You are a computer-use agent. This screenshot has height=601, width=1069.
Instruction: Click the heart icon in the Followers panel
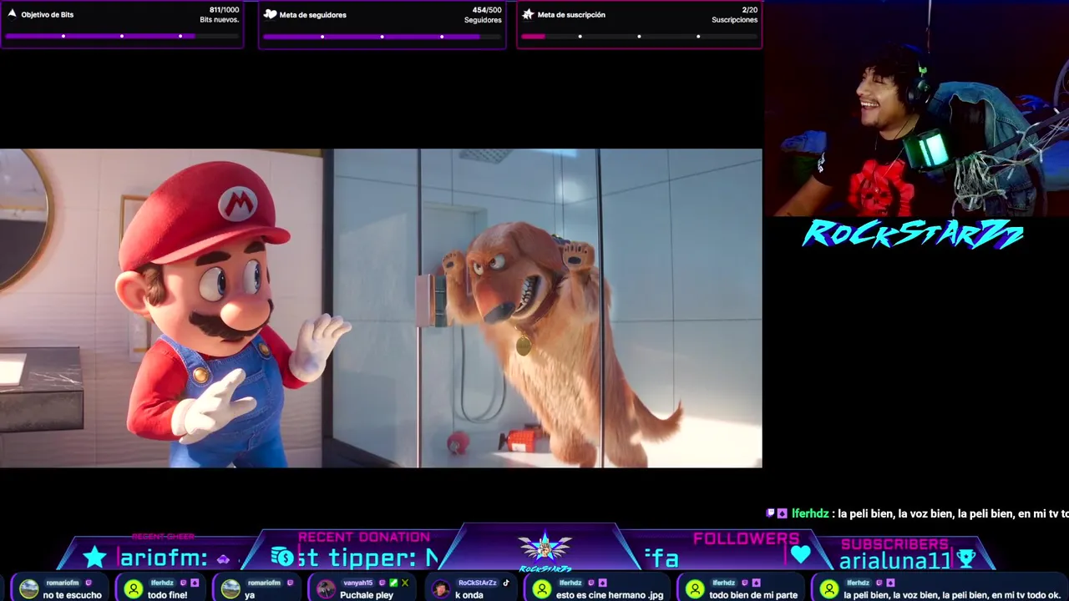click(801, 554)
